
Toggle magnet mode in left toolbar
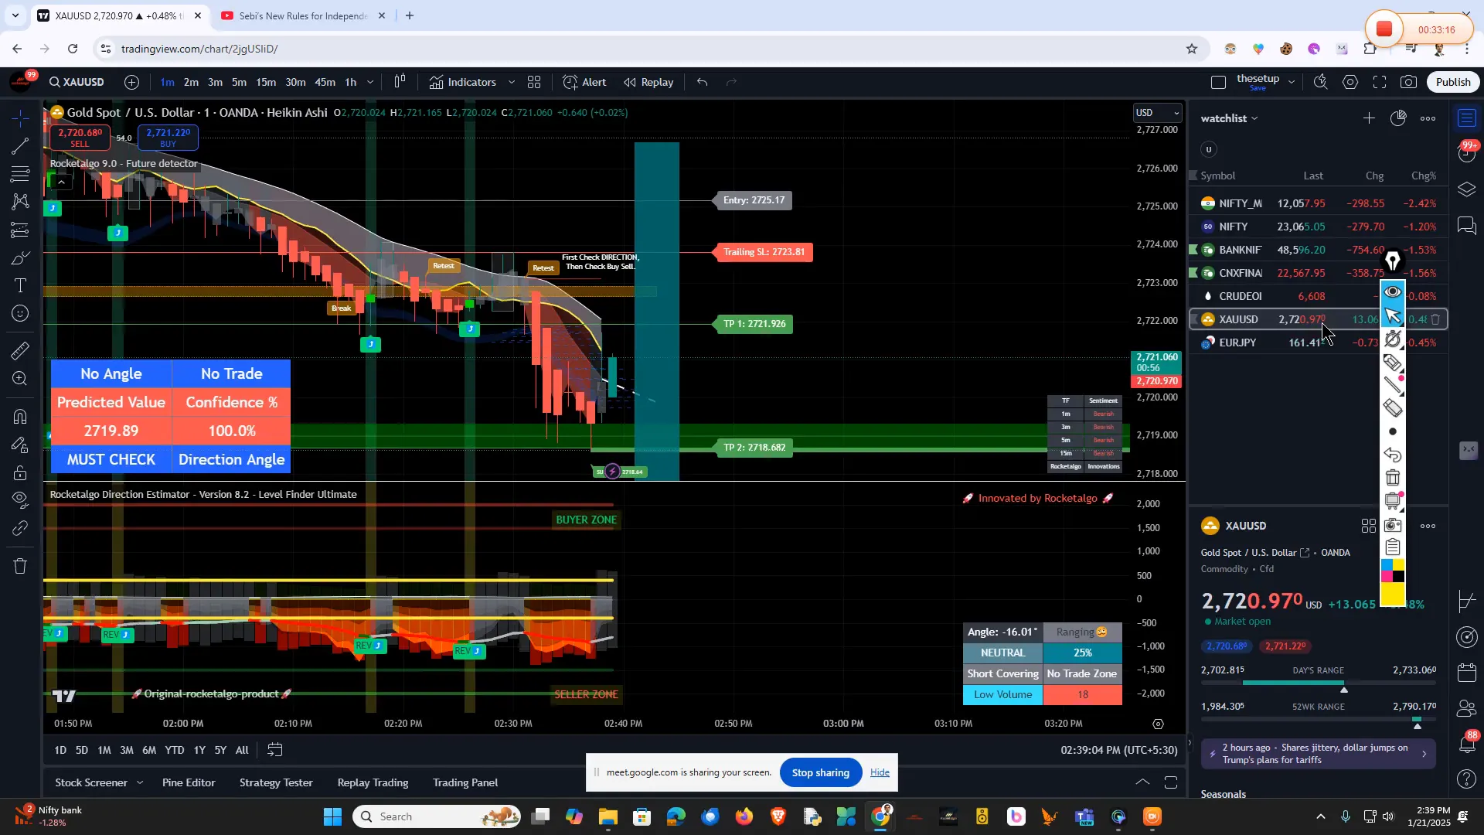click(x=21, y=417)
